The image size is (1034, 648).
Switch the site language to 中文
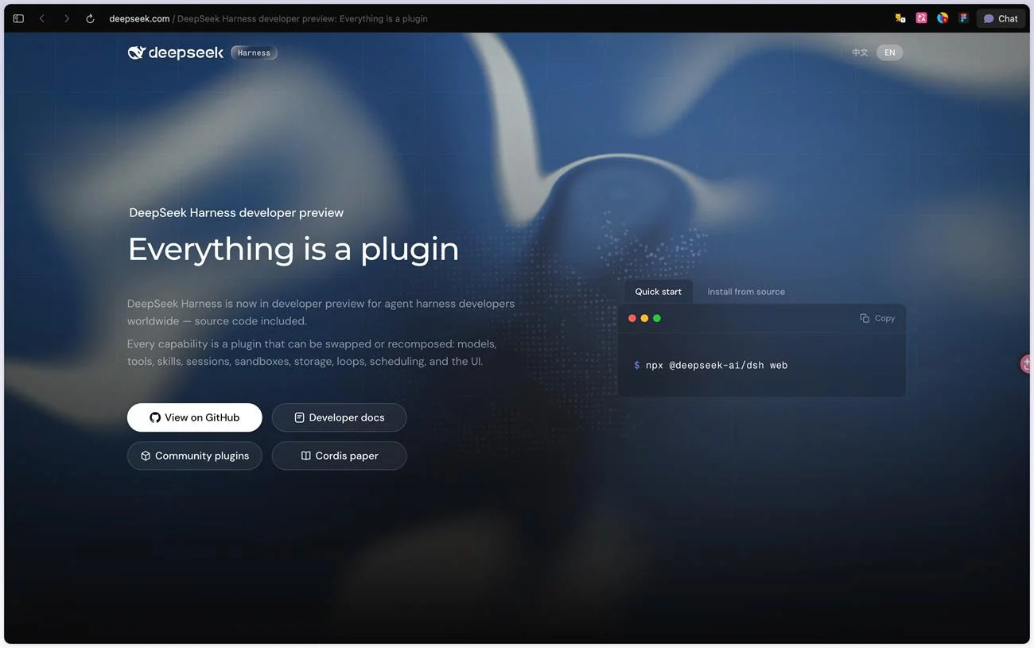pos(860,52)
